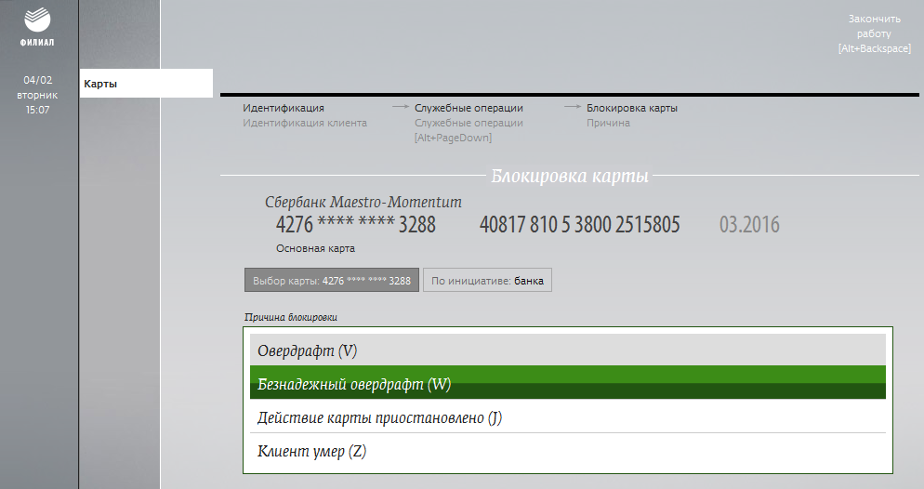Viewport: 924px width, 489px height.
Task: Click Закончить работу link
Action: (x=875, y=33)
